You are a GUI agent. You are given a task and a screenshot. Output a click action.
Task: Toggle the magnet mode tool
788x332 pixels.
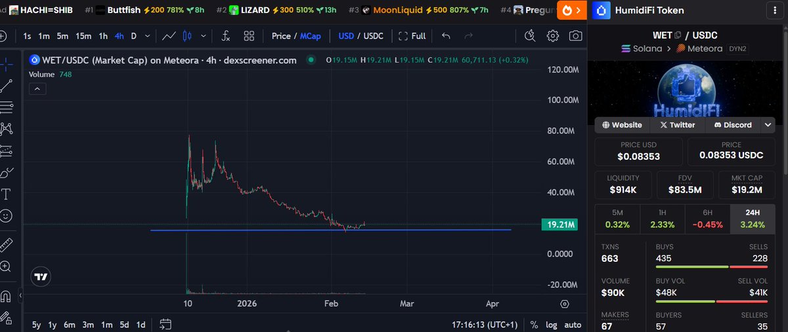point(7,296)
